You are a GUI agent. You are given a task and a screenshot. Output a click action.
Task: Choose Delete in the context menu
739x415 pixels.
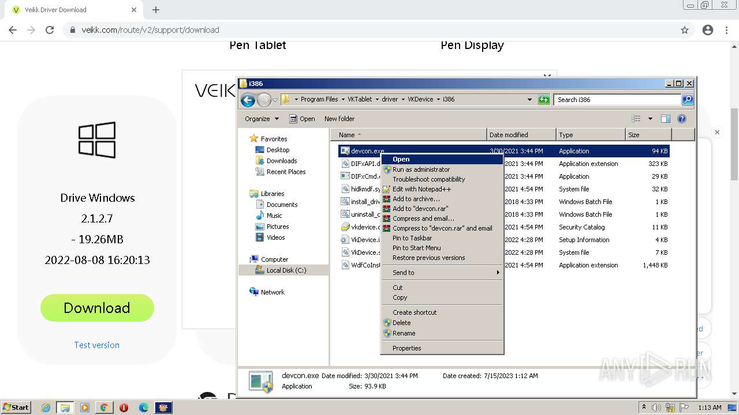coord(442,323)
